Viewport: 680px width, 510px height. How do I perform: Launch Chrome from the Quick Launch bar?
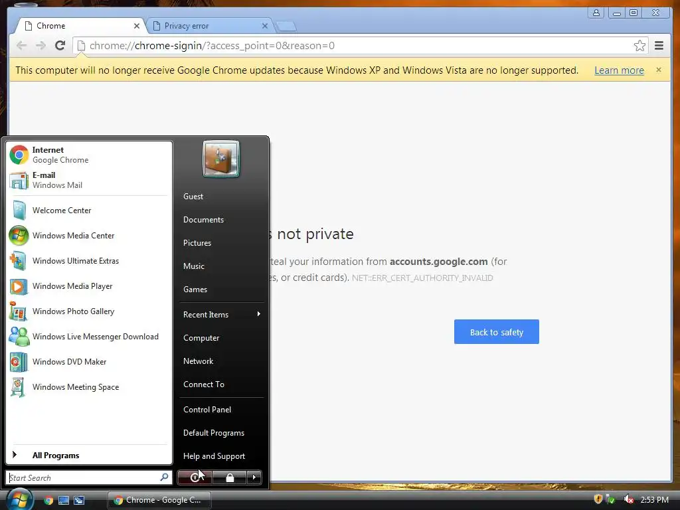(x=48, y=500)
